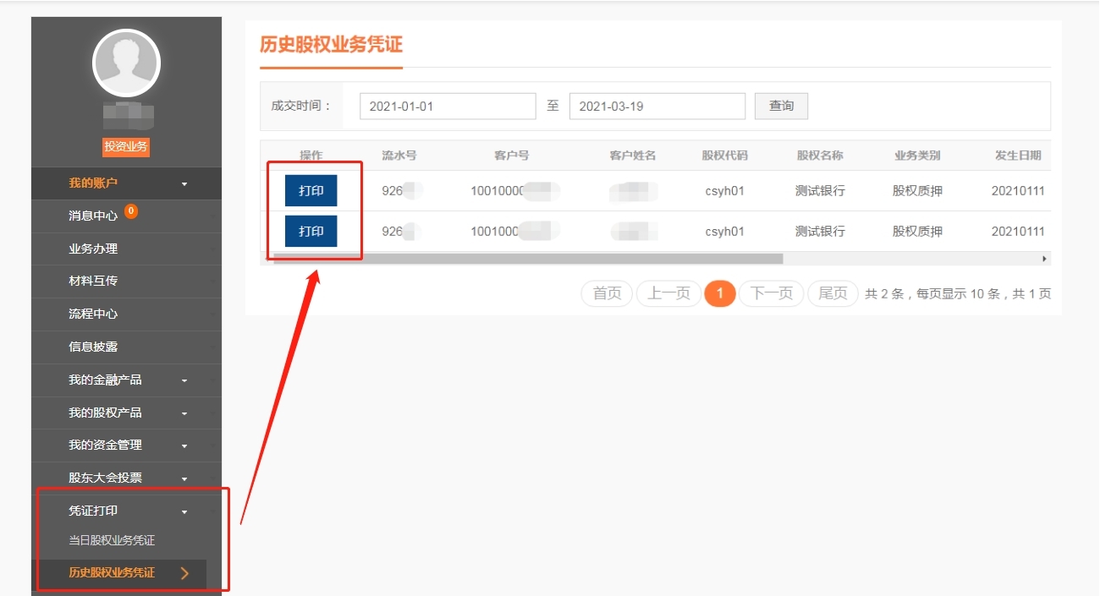1100x596 pixels.
Task: Click the horizontal scrollbar right arrow
Action: 1044,259
